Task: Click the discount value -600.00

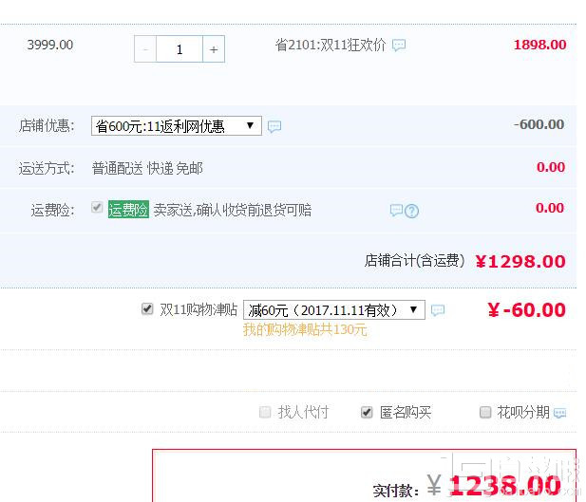Action: click(539, 124)
